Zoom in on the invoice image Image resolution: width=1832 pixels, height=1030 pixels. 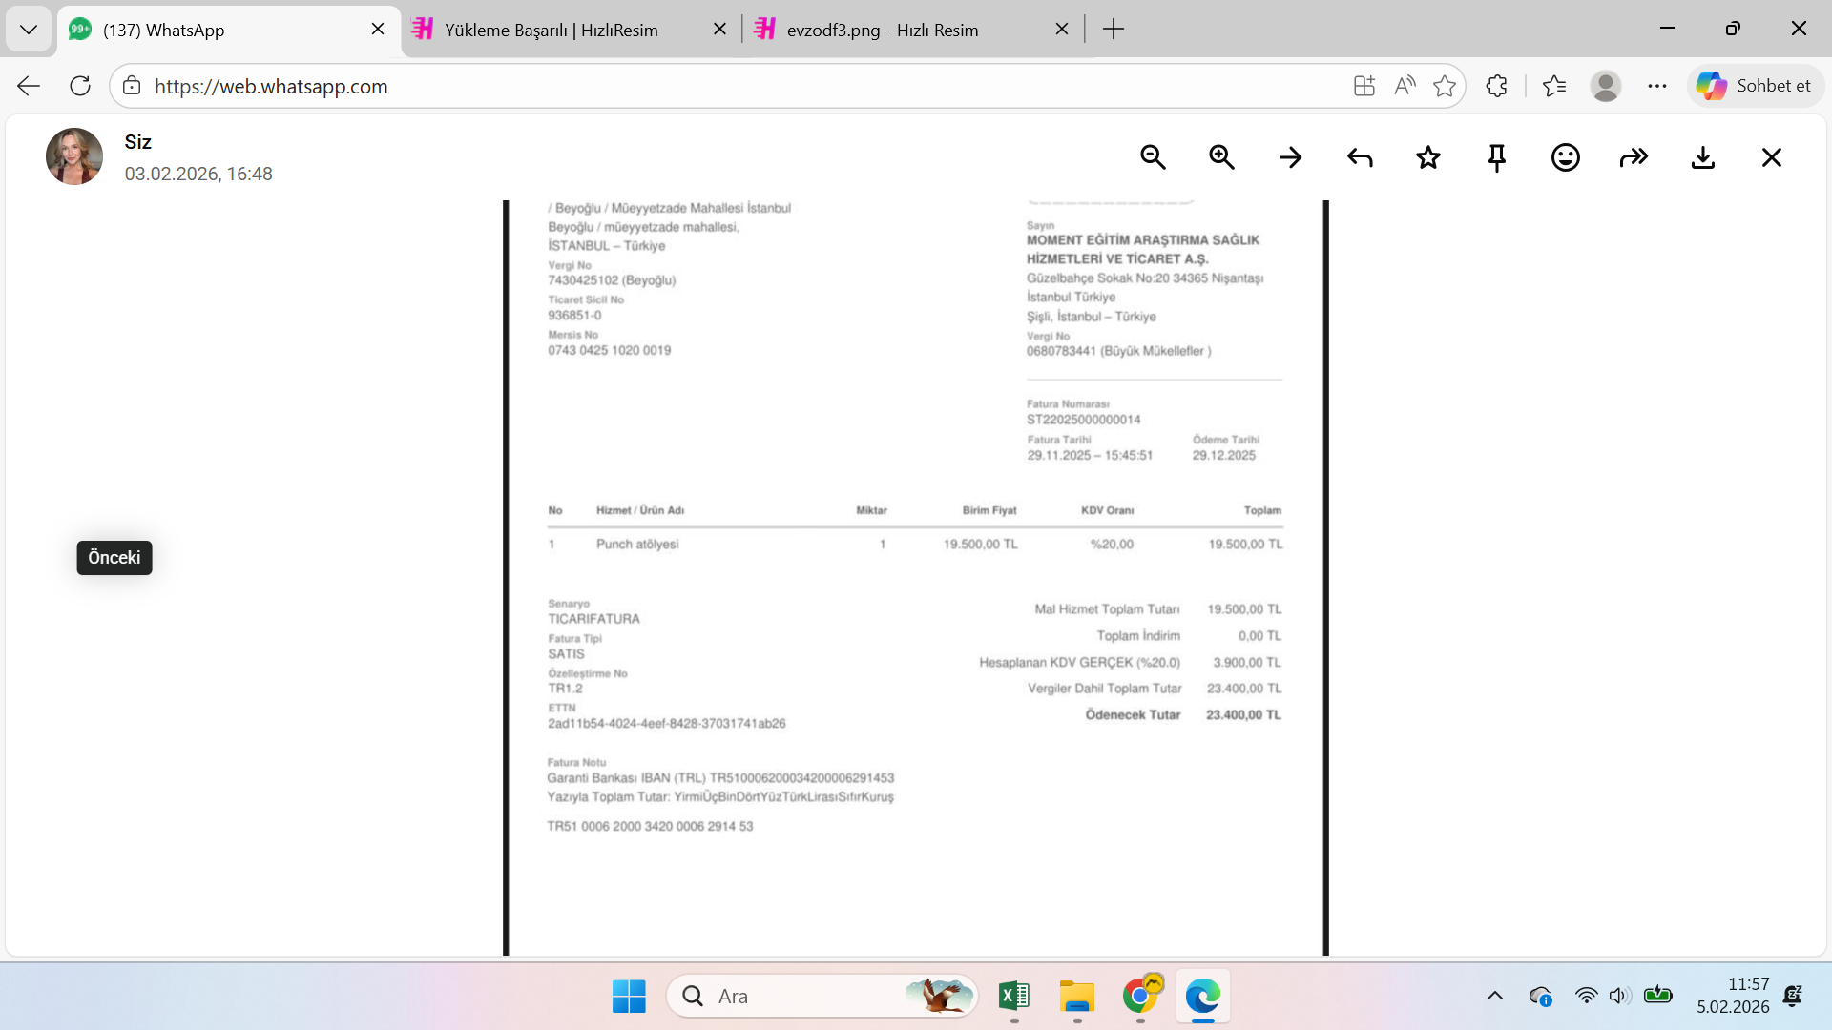click(x=1221, y=157)
